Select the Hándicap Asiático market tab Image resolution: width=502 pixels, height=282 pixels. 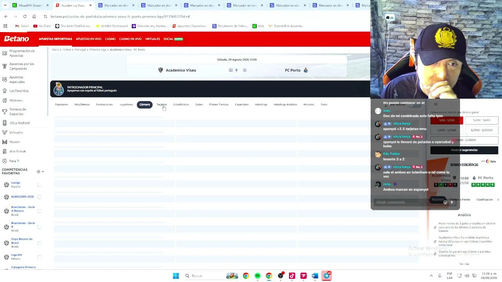285,105
